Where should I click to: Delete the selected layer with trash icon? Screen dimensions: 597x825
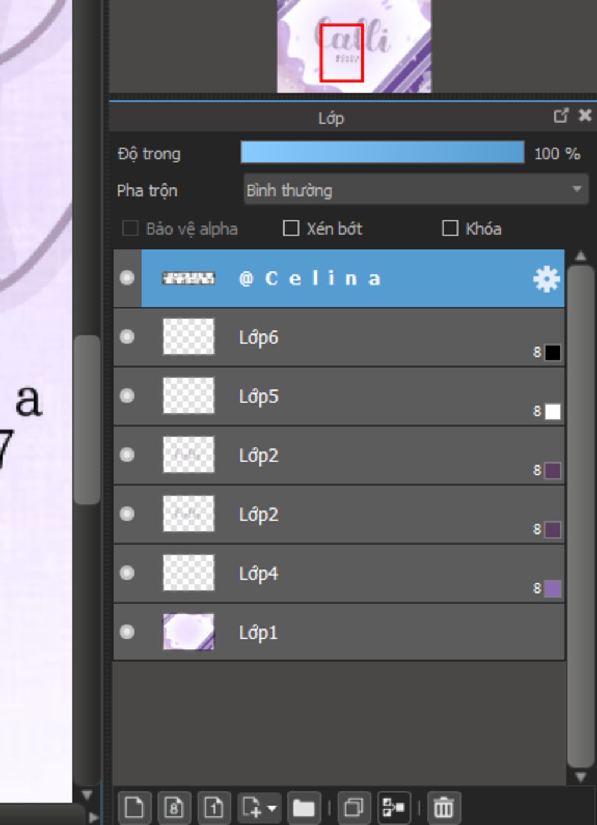(444, 808)
